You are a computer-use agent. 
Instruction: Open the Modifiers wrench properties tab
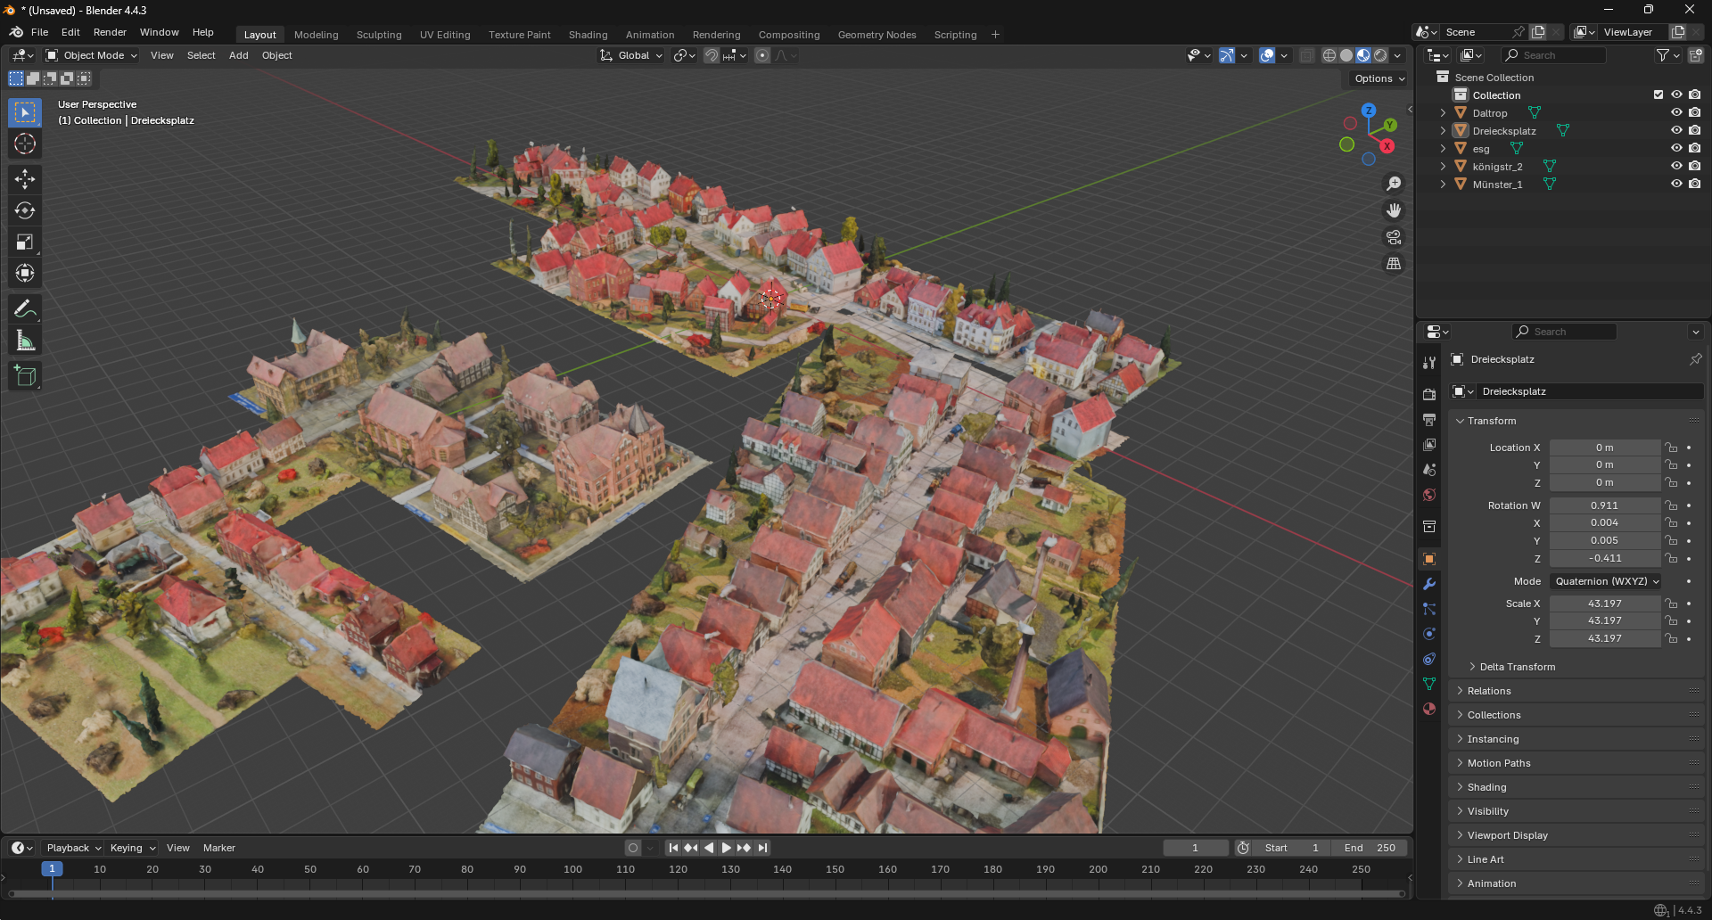point(1429,584)
